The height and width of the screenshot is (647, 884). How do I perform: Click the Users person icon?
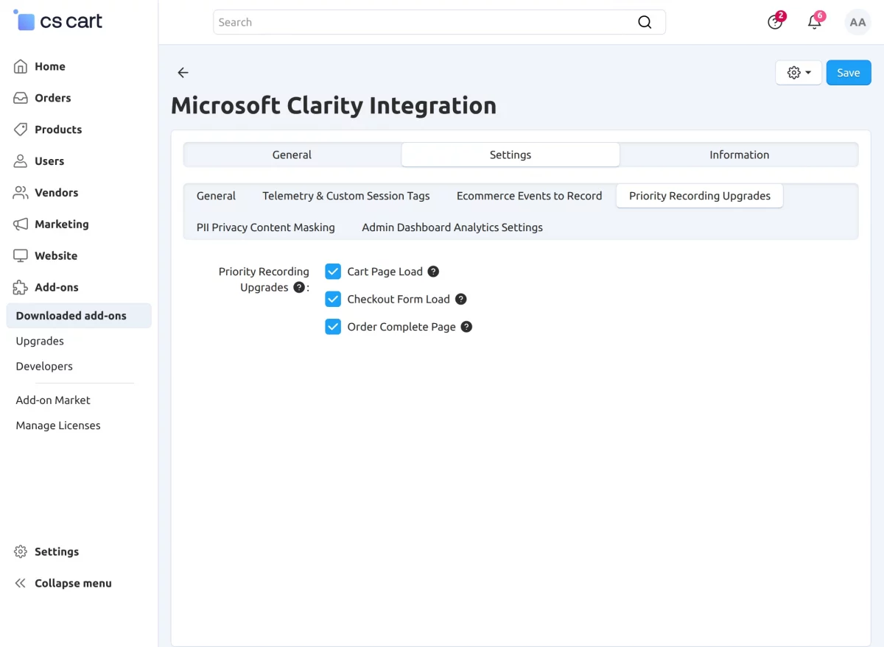coord(21,161)
